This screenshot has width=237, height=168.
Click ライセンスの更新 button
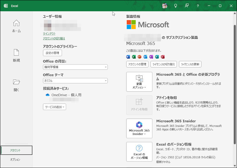(x=190, y=64)
